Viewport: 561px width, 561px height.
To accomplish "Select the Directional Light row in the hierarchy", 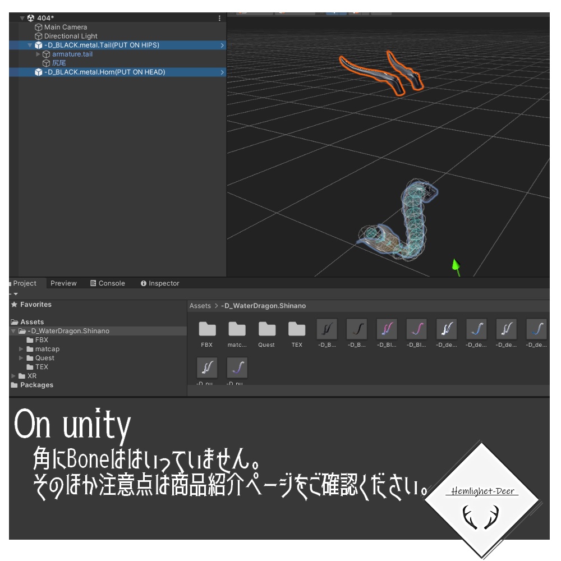I will (118, 36).
